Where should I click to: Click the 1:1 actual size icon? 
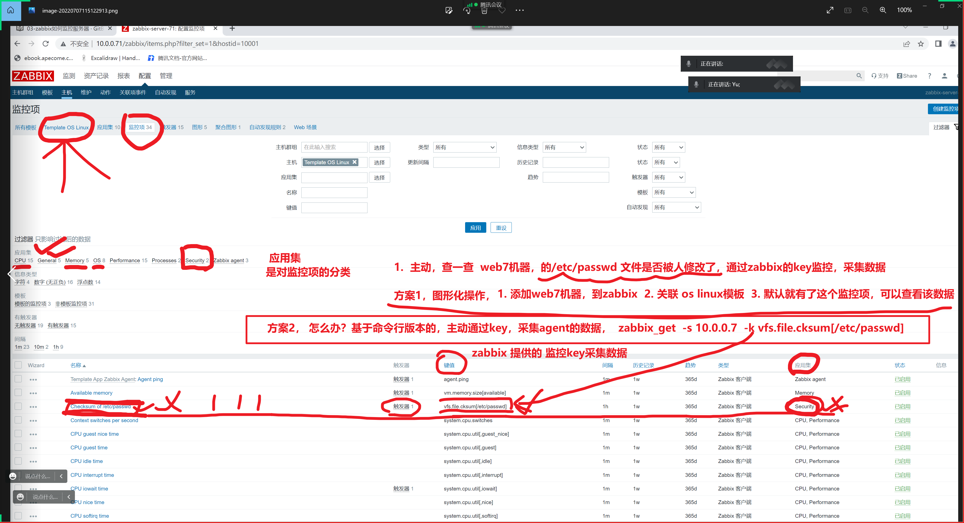click(x=848, y=10)
